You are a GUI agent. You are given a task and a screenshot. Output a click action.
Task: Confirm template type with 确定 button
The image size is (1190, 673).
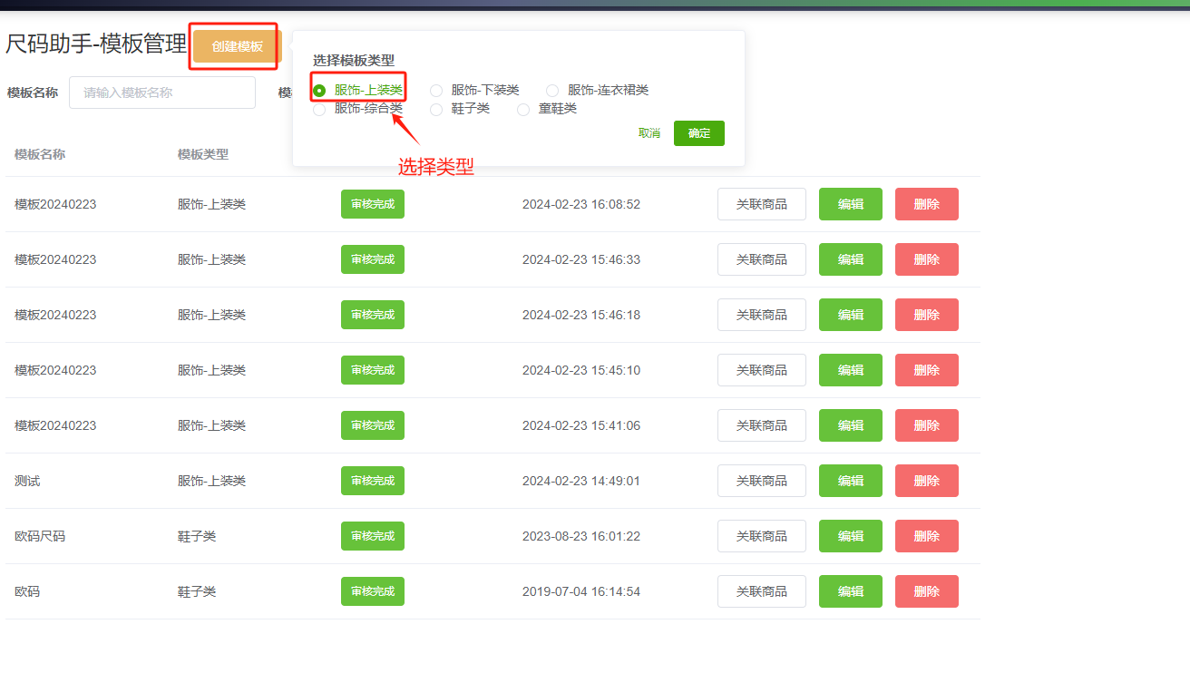click(x=698, y=133)
